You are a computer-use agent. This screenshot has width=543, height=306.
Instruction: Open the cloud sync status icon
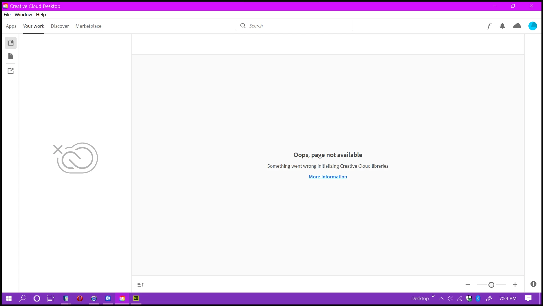pyautogui.click(x=517, y=26)
